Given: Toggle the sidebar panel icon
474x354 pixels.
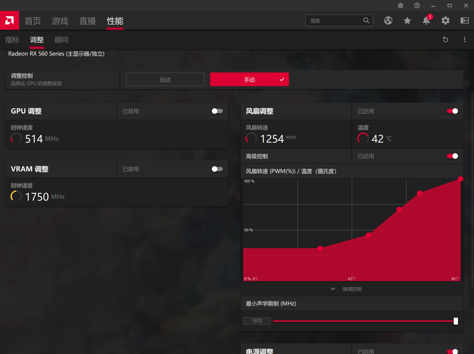Looking at the screenshot, I should point(464,20).
